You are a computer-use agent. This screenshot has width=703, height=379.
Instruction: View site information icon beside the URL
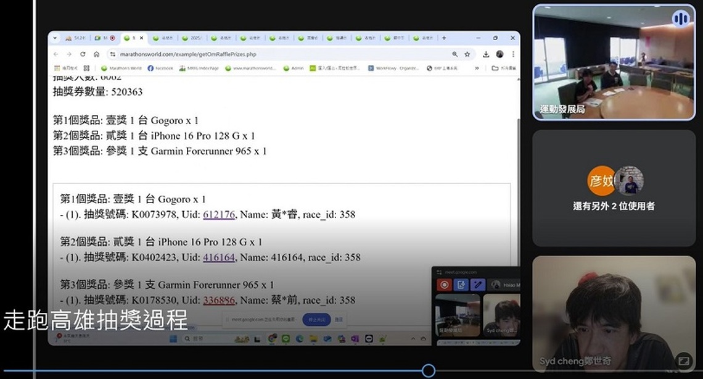pos(112,54)
